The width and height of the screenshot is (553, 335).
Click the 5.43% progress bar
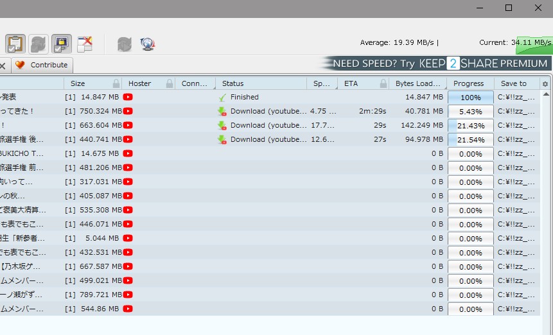point(471,111)
